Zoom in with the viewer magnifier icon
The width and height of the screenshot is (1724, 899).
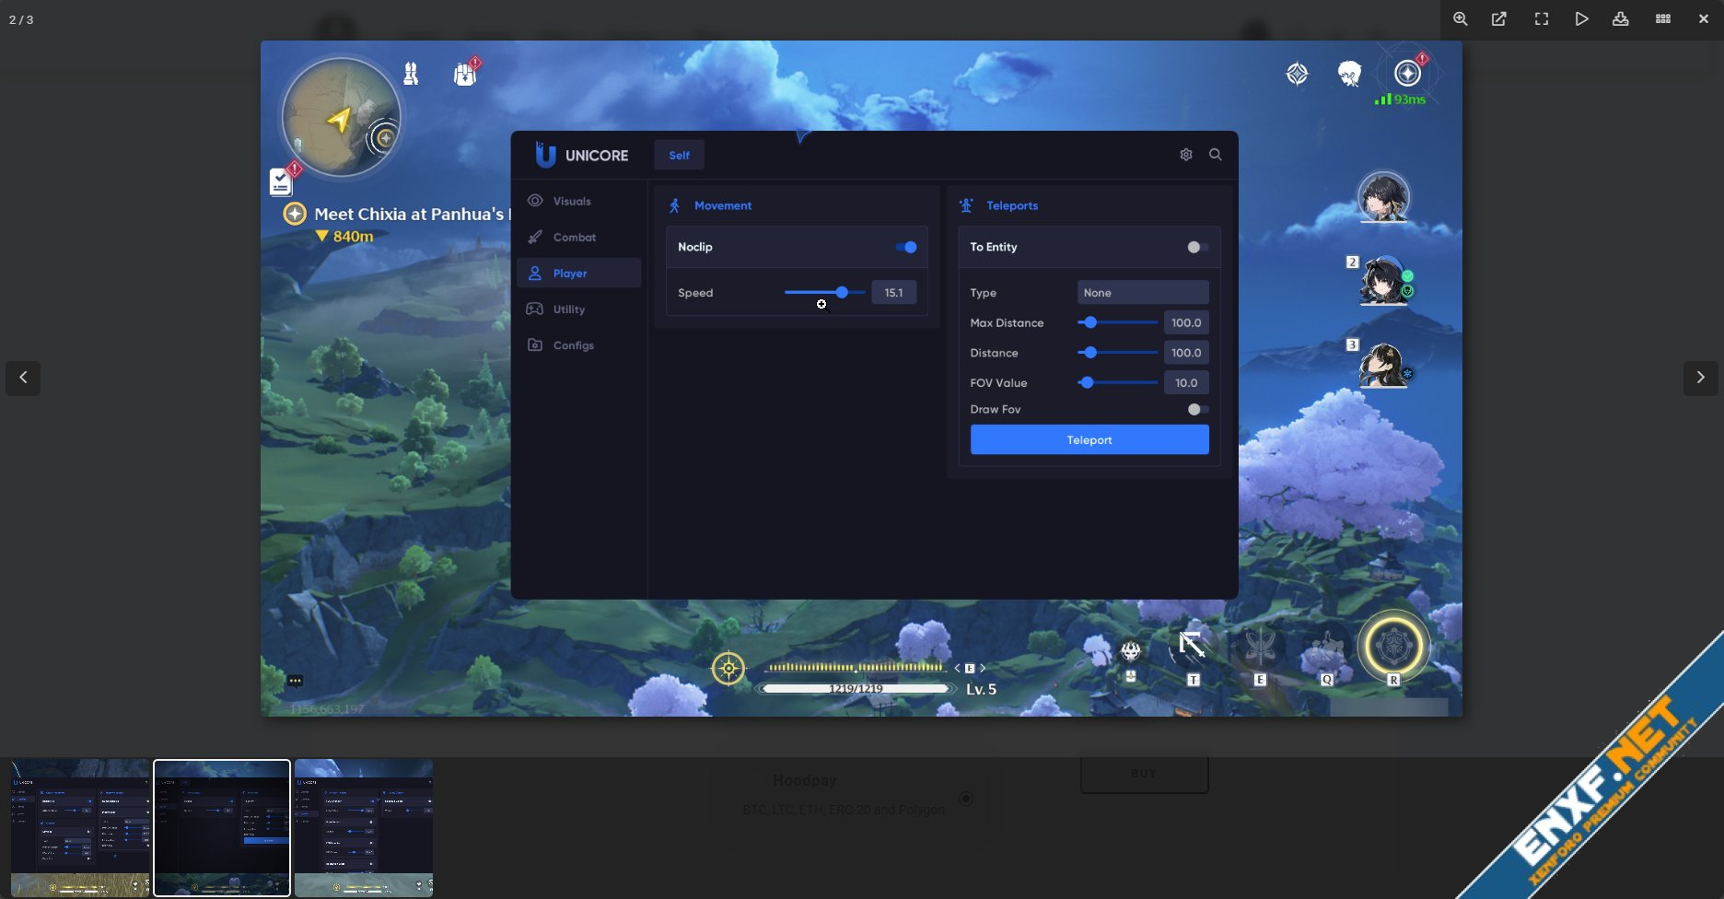[x=1460, y=19]
